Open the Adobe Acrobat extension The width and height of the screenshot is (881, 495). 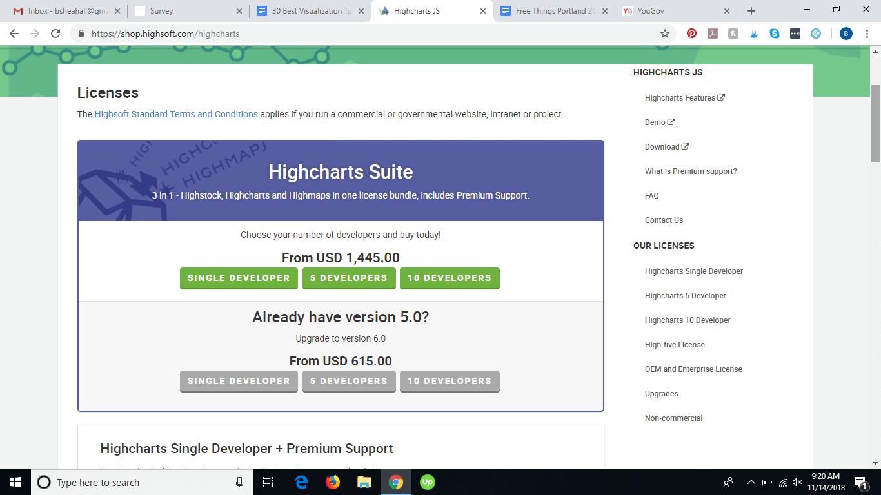[713, 33]
